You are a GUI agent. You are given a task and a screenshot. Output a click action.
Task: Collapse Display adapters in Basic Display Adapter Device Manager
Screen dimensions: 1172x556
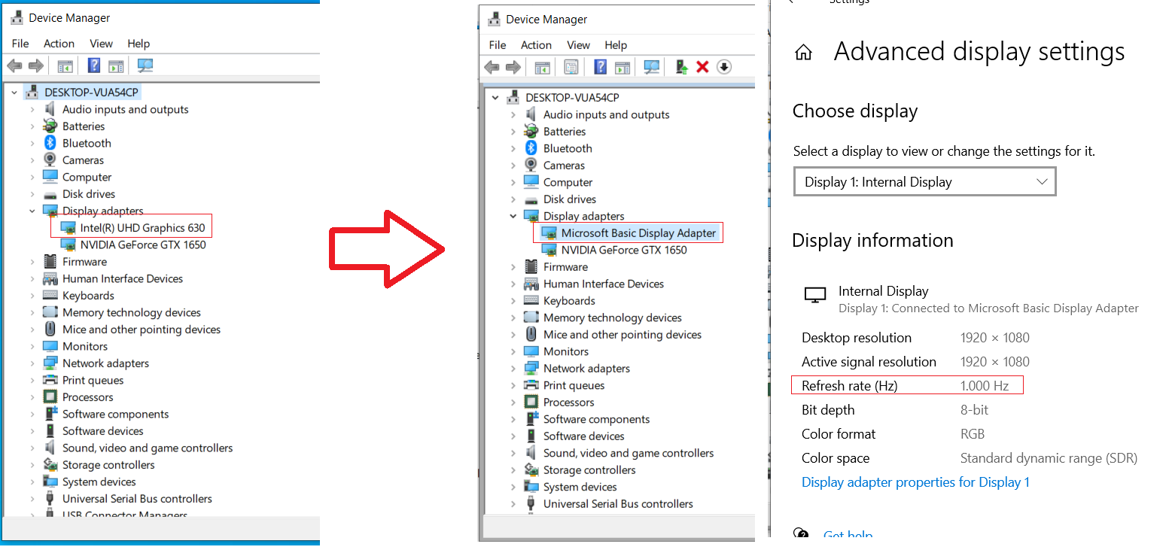click(x=513, y=216)
